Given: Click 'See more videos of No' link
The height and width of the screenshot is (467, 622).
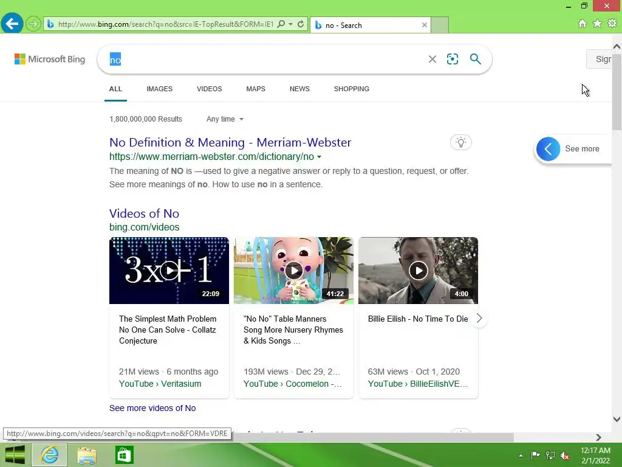Looking at the screenshot, I should [x=152, y=408].
